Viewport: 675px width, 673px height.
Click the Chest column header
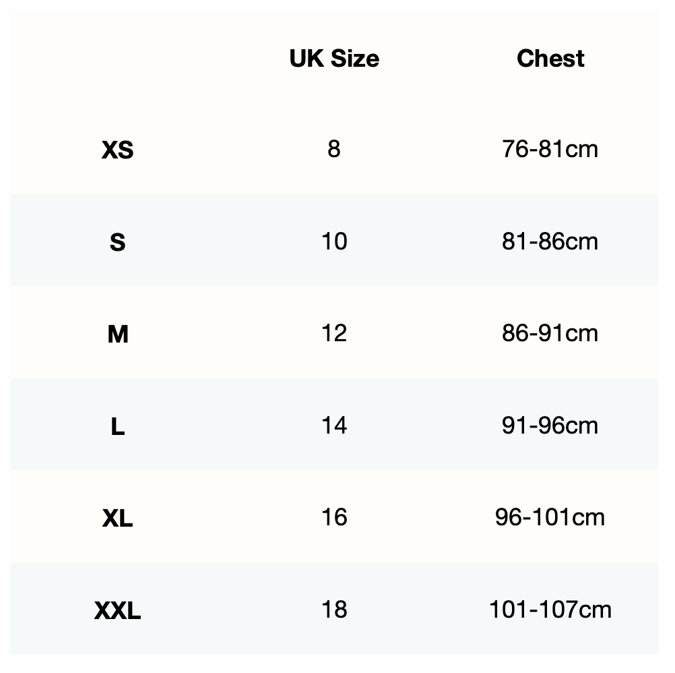550,59
